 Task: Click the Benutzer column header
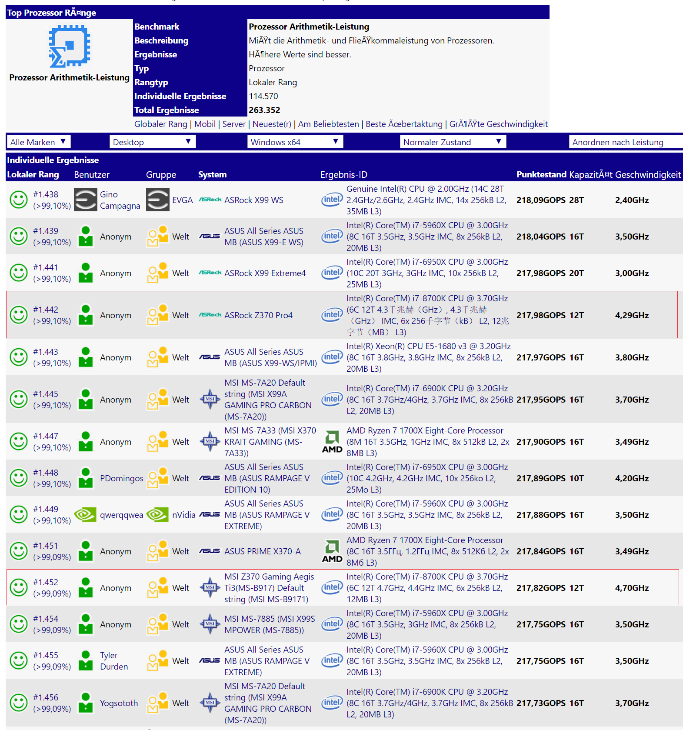92,174
